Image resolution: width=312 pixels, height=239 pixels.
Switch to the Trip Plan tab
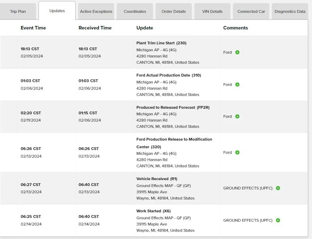tap(18, 11)
